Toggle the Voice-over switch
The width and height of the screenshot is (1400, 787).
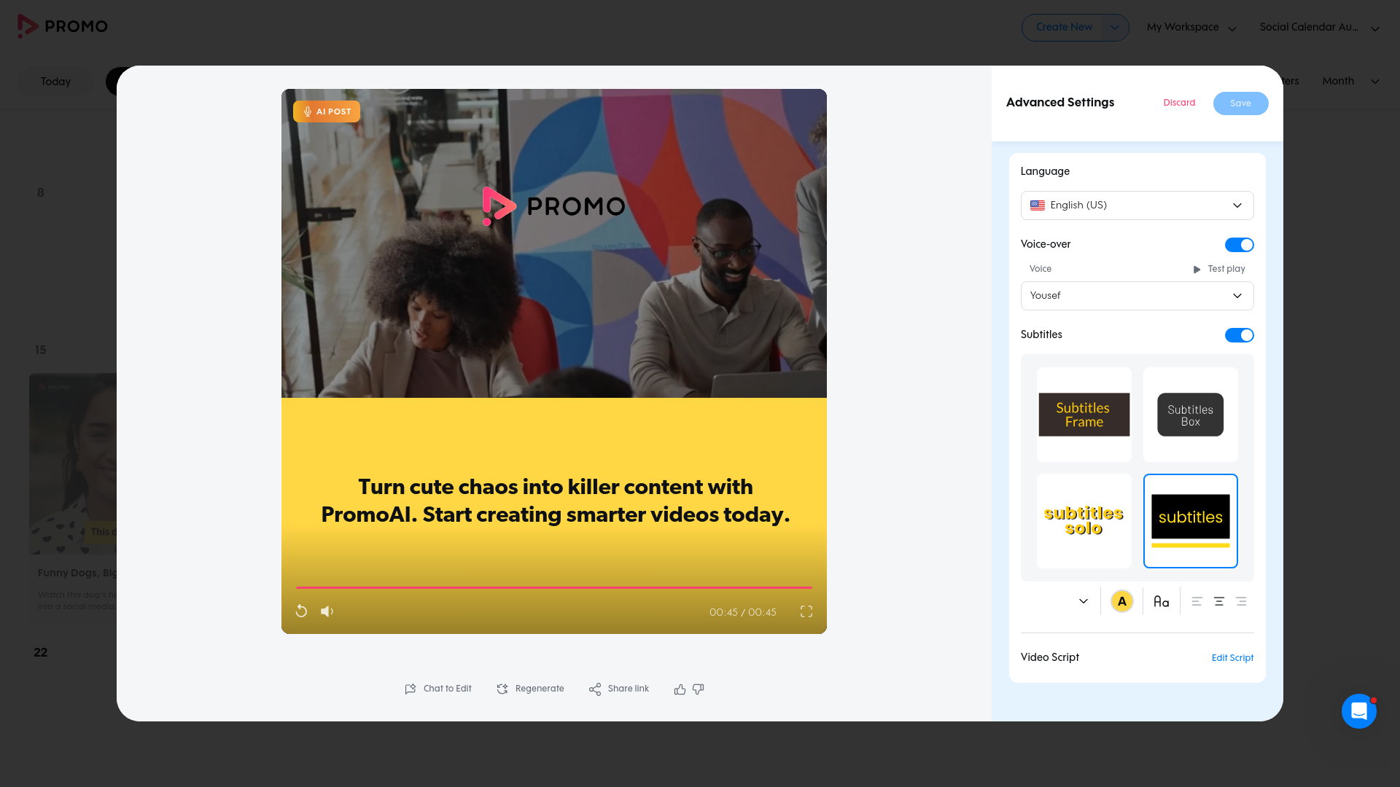1240,245
